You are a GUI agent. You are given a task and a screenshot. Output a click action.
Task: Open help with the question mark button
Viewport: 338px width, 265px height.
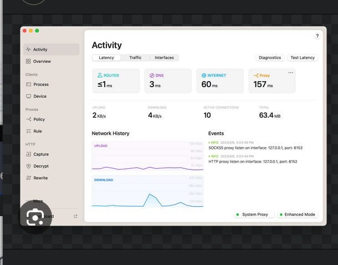pyautogui.click(x=317, y=36)
